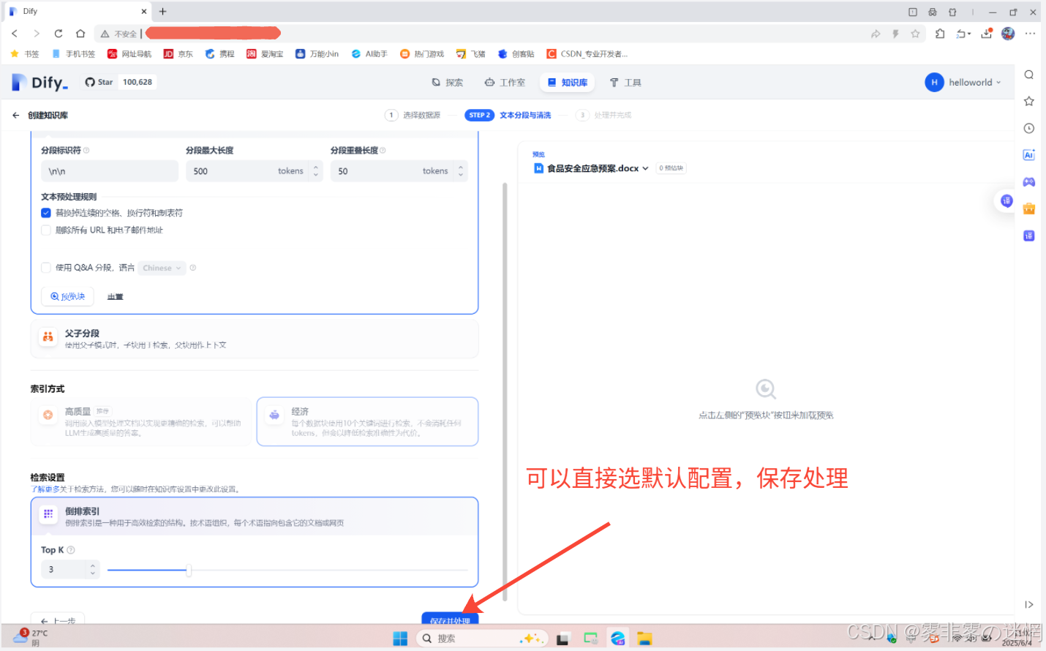1046x651 pixels.
Task: Open a new browser tab
Action: coord(162,11)
